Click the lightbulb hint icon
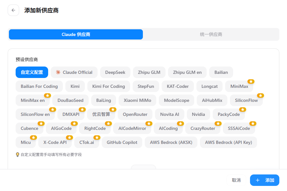This screenshot has width=287, height=191. pos(18,155)
